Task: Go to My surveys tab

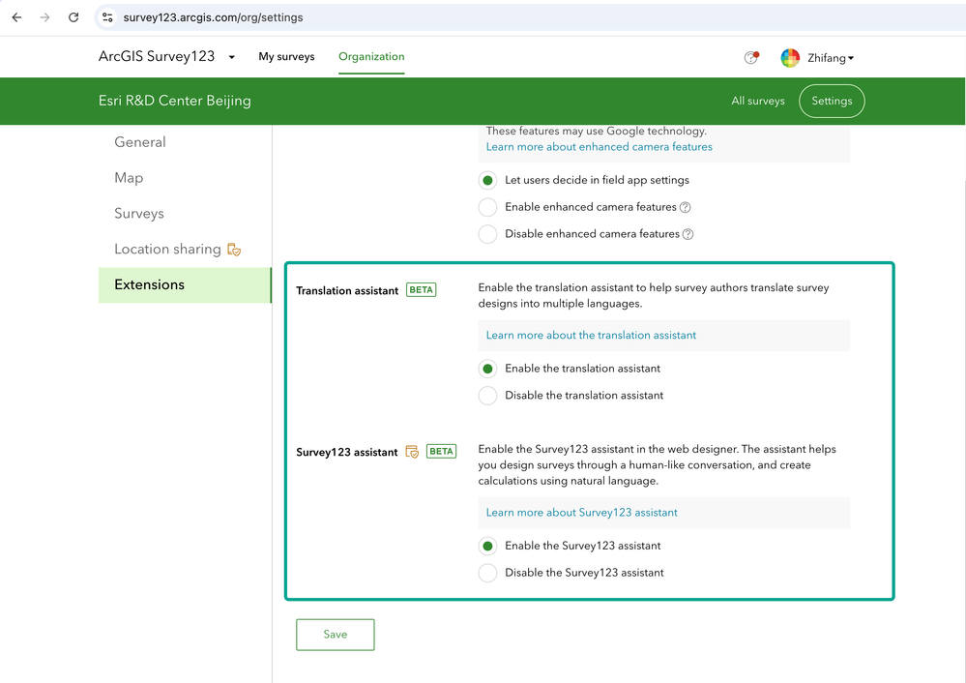Action: click(286, 56)
